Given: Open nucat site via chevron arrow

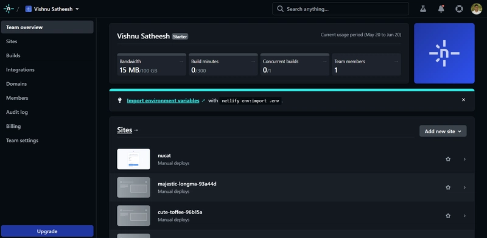Looking at the screenshot, I should [x=464, y=159].
